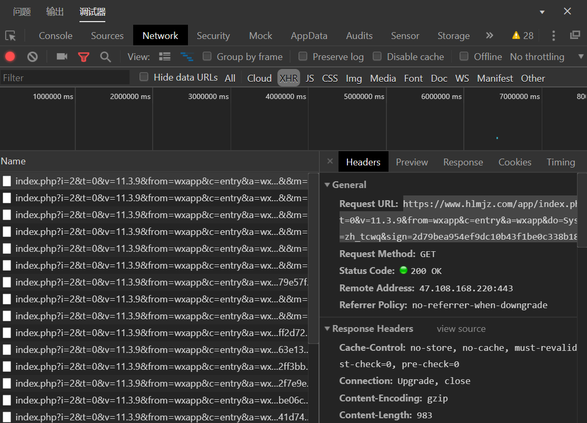Open devtools three-dot customize menu
This screenshot has height=423, width=587.
tap(554, 36)
